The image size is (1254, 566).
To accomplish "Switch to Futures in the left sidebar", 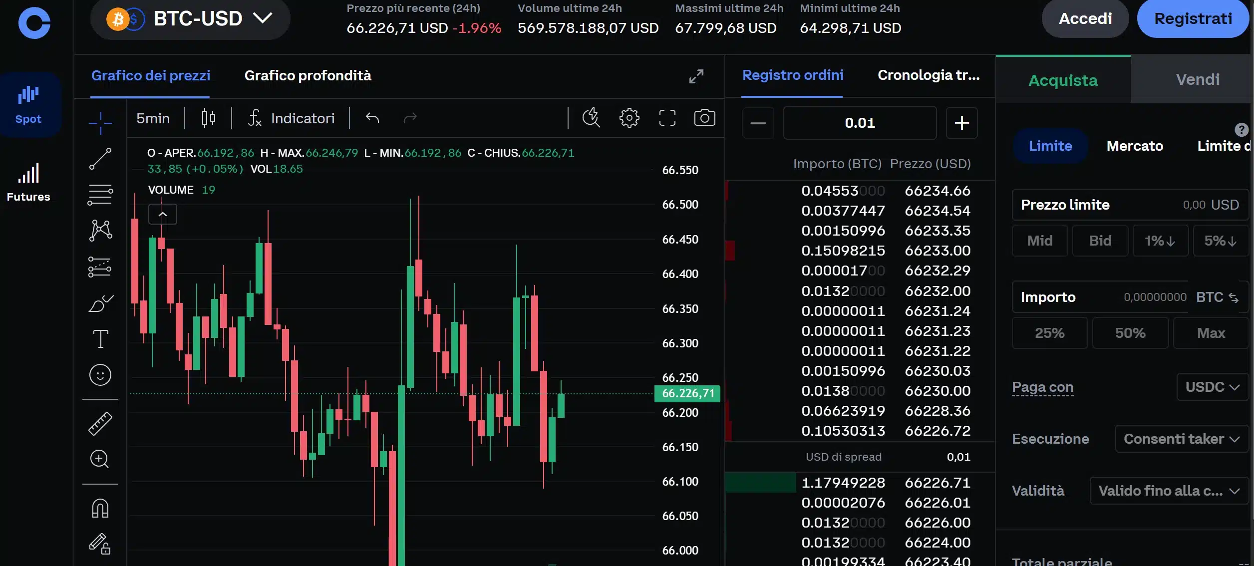I will [28, 182].
